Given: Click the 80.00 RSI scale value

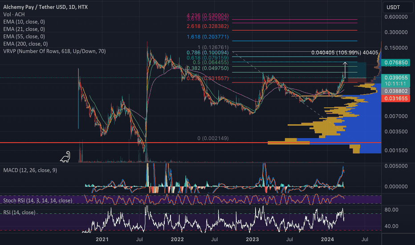Looking at the screenshot, I should [391, 210].
